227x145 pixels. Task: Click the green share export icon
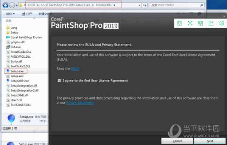(x=211, y=23)
